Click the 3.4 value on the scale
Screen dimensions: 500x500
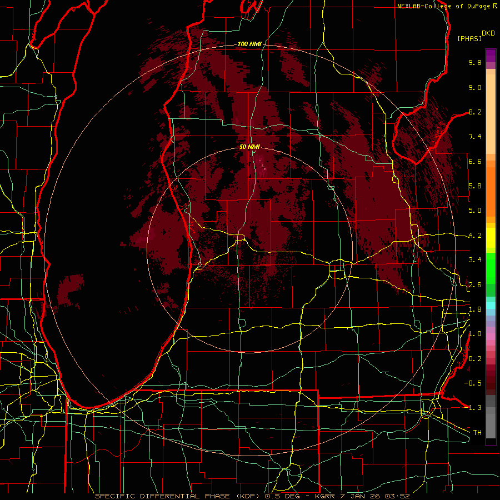[x=475, y=260]
